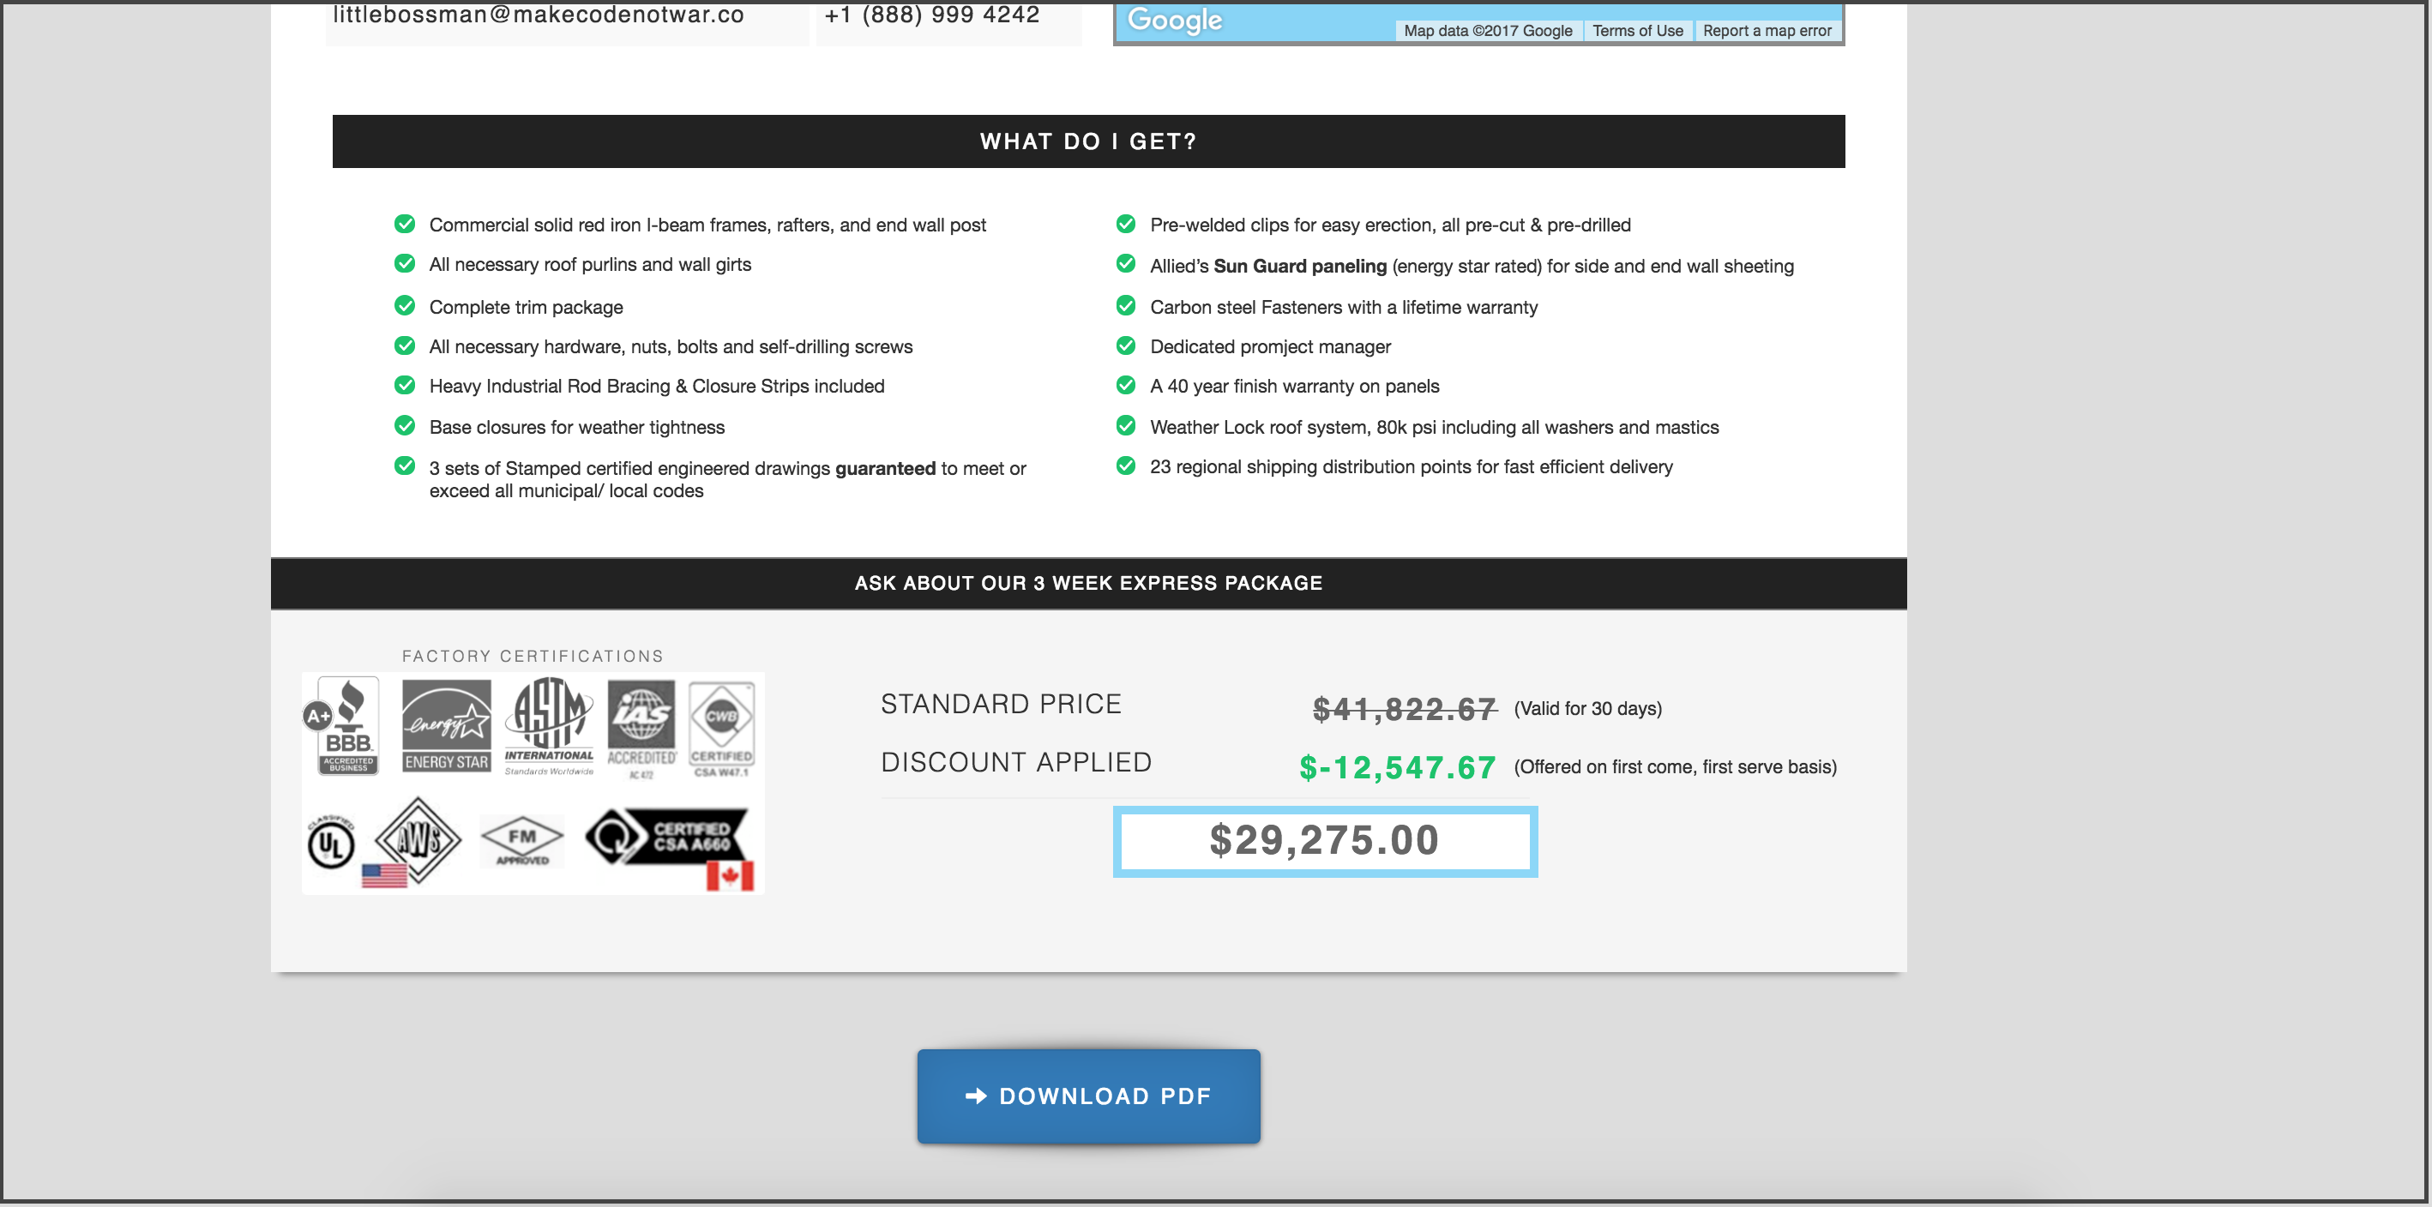Click checkmark beside Weather Lock roof system
Image resolution: width=2432 pixels, height=1207 pixels.
pyautogui.click(x=1125, y=425)
